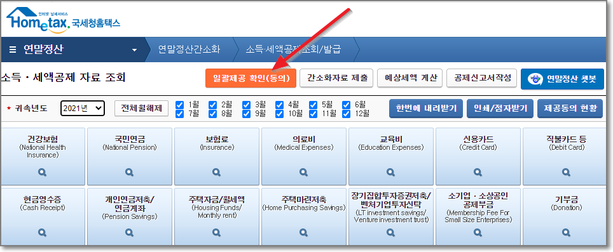The height and width of the screenshot is (252, 613).
Task: Expand the 연말정산 menu dropdown arrow
Action: [134, 50]
